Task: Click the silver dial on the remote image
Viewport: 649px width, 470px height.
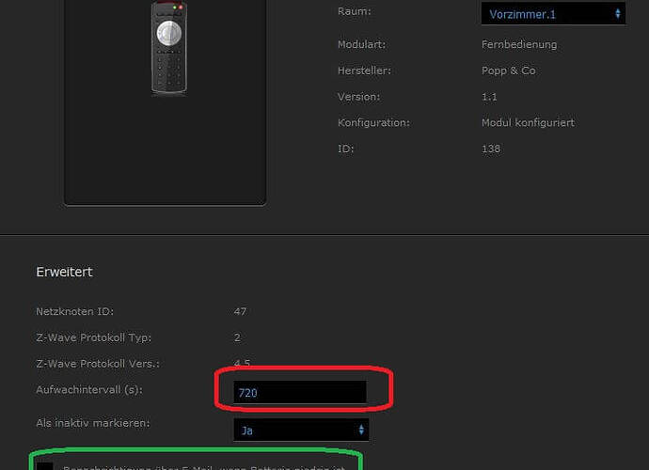Action: click(169, 33)
